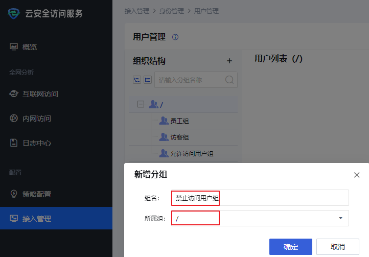Click the info icon beside 用户管理
This screenshot has width=369, height=257.
(175, 37)
